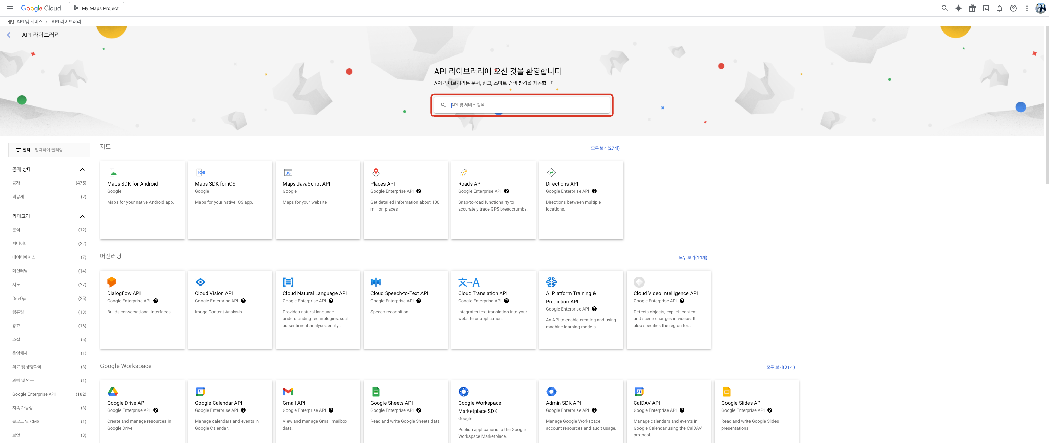This screenshot has height=443, width=1049.
Task: Click 모두 보기(14개) link for 머신러닝
Action: [x=692, y=257]
